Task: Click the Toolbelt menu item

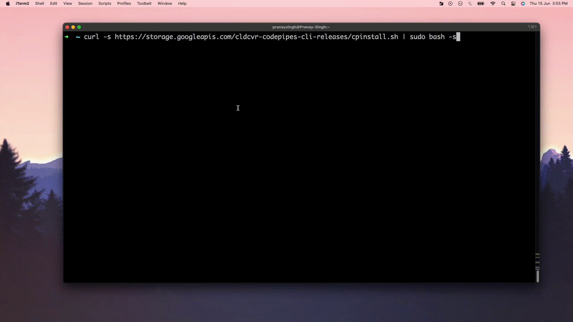Action: coord(144,4)
